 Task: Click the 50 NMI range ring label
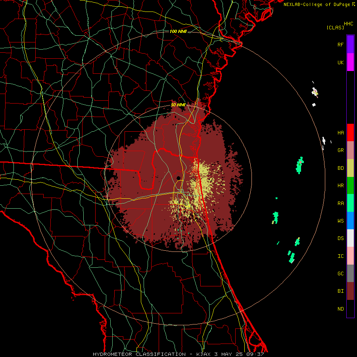178,105
